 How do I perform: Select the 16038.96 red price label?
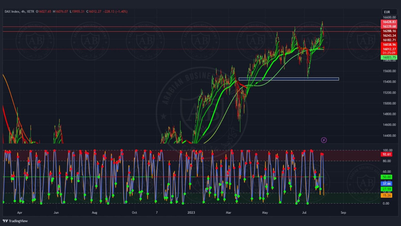(389, 45)
